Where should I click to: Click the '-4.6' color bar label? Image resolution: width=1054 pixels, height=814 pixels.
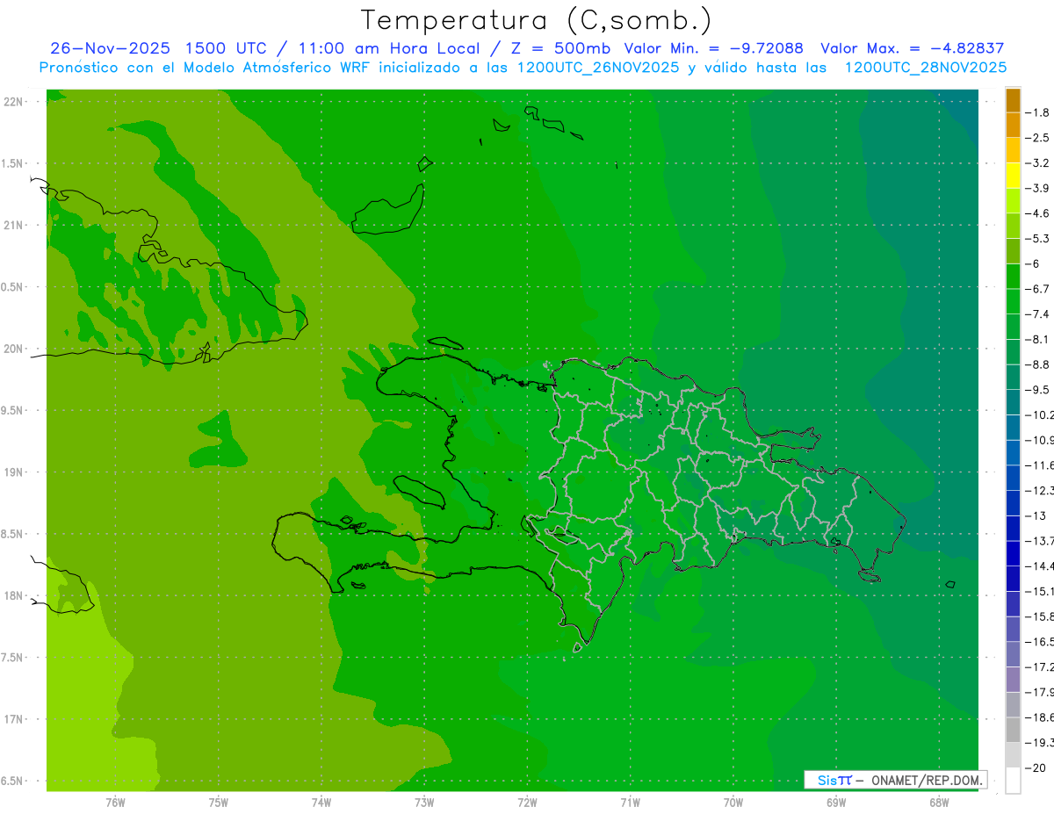click(x=1038, y=213)
